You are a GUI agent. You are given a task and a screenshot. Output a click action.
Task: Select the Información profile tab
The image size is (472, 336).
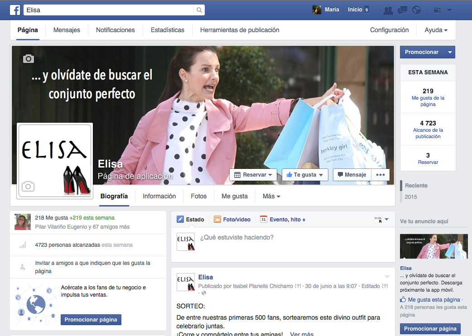point(159,196)
